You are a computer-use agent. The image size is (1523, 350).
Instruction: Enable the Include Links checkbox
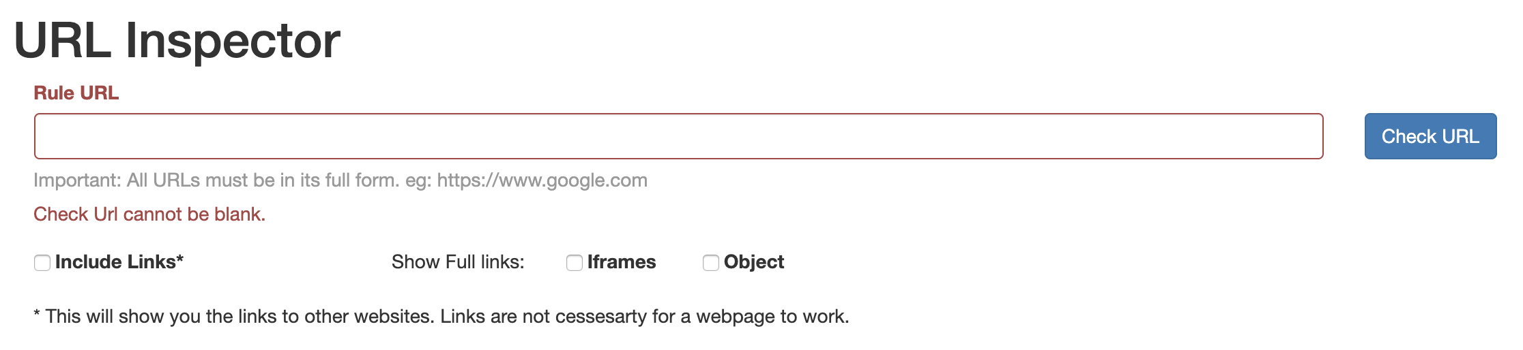42,263
